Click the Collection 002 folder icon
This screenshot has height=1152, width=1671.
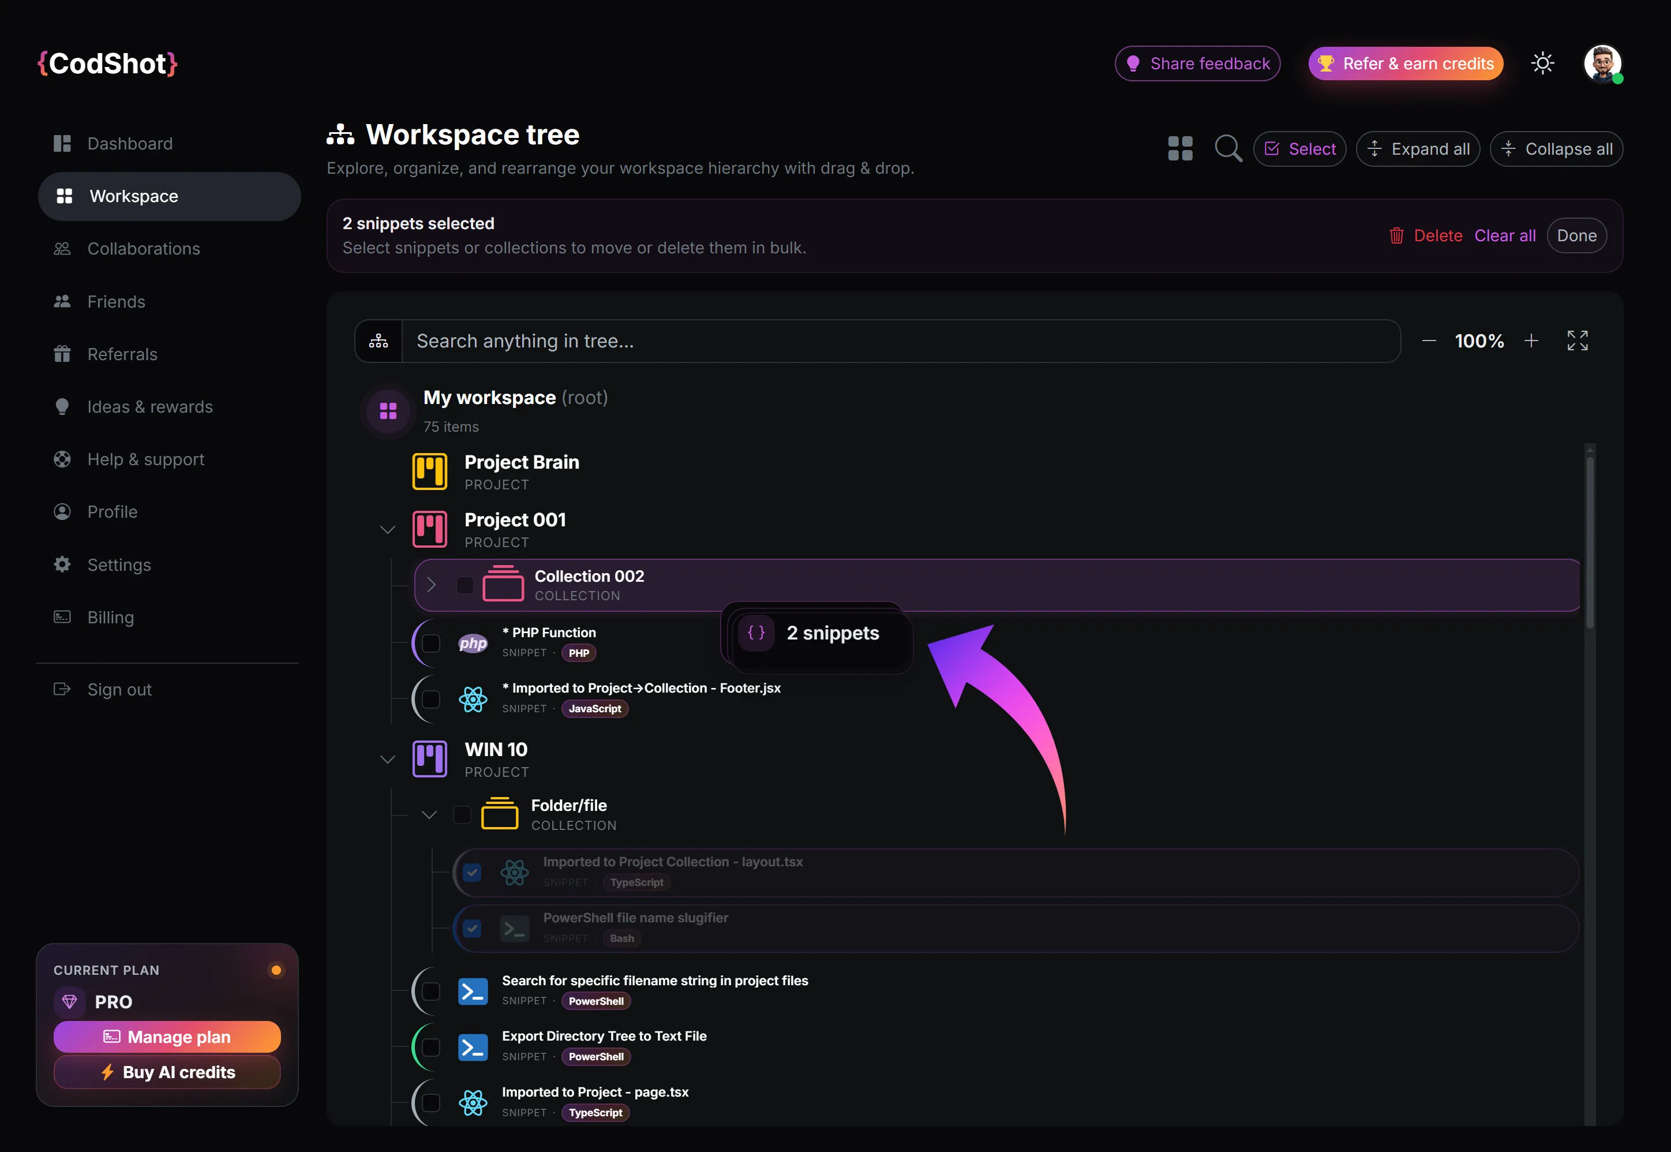pyautogui.click(x=503, y=584)
